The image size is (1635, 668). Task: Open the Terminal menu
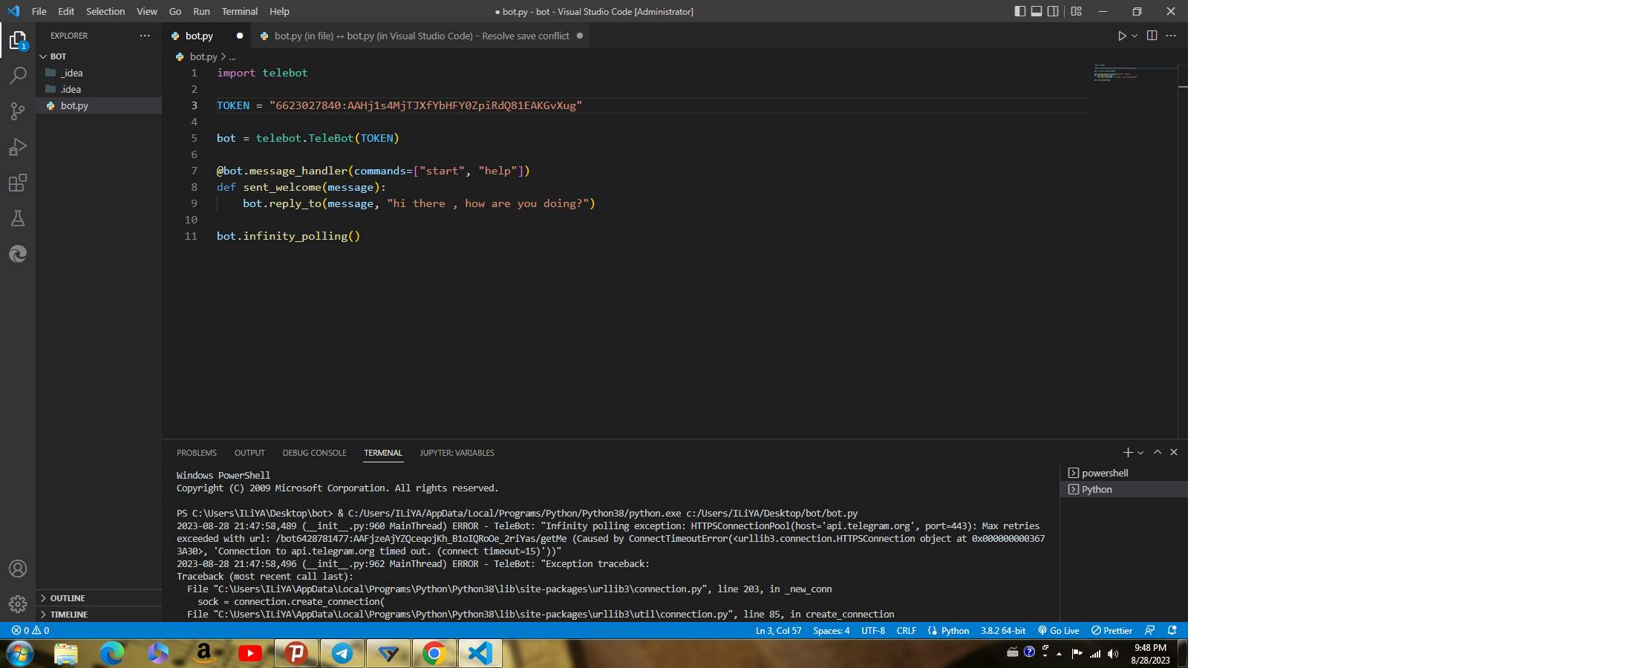[x=239, y=11]
